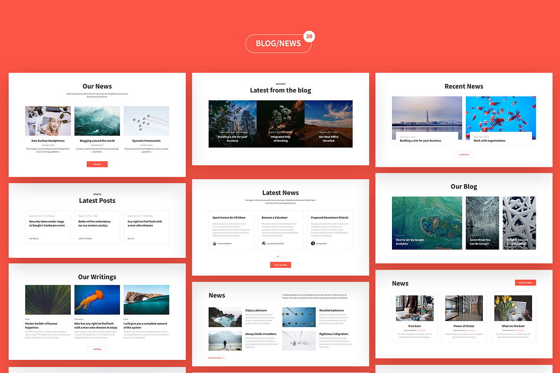Viewport: 560px width, 373px height.
Task: Click the Dynamic Frameworks jets image
Action: (147, 121)
